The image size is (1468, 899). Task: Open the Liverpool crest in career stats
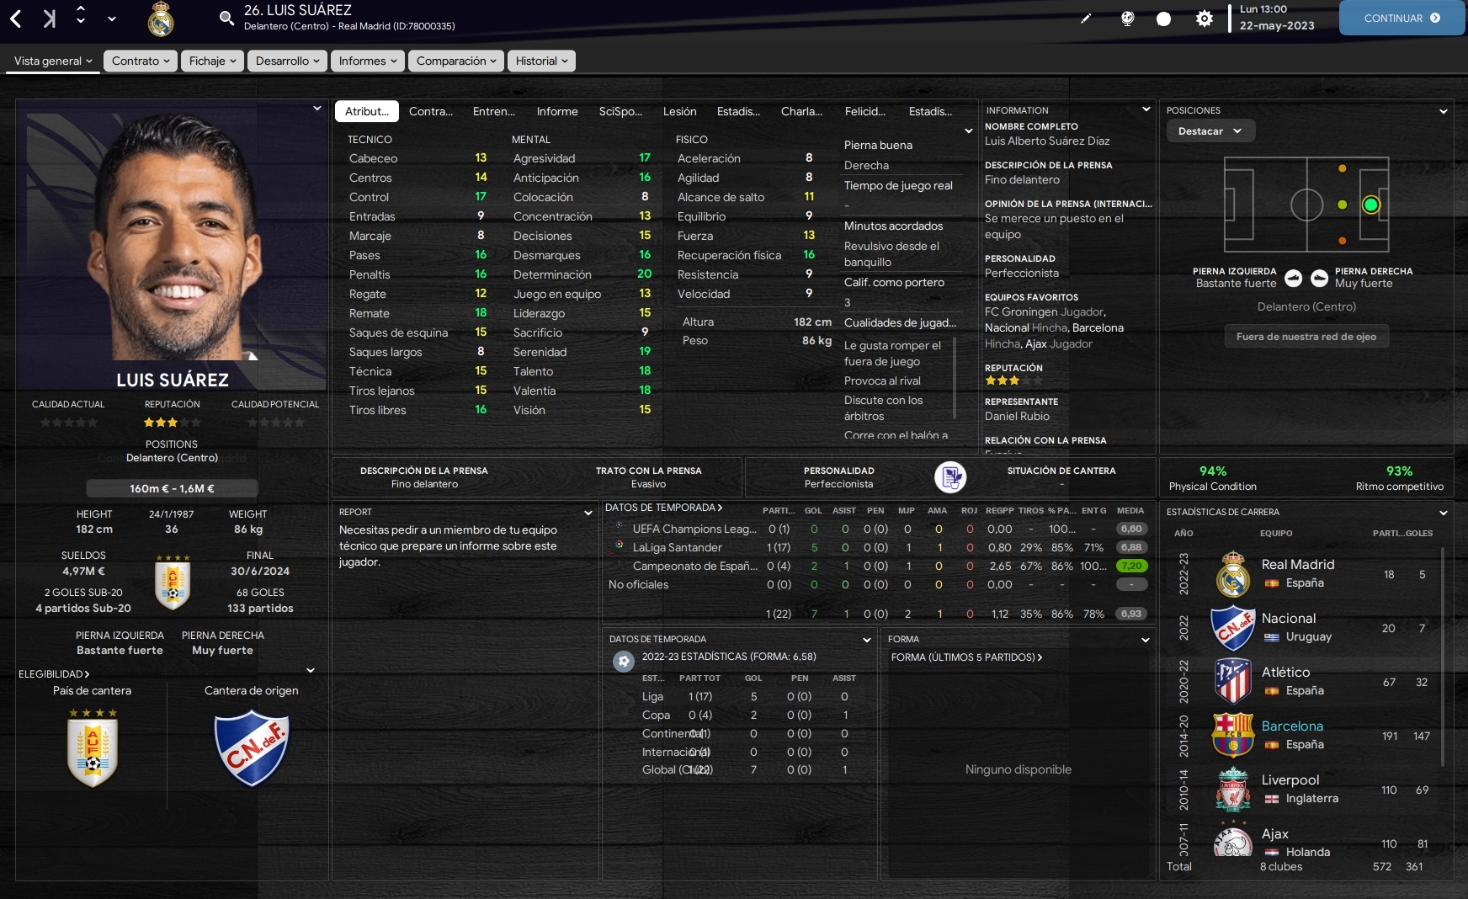1233,789
